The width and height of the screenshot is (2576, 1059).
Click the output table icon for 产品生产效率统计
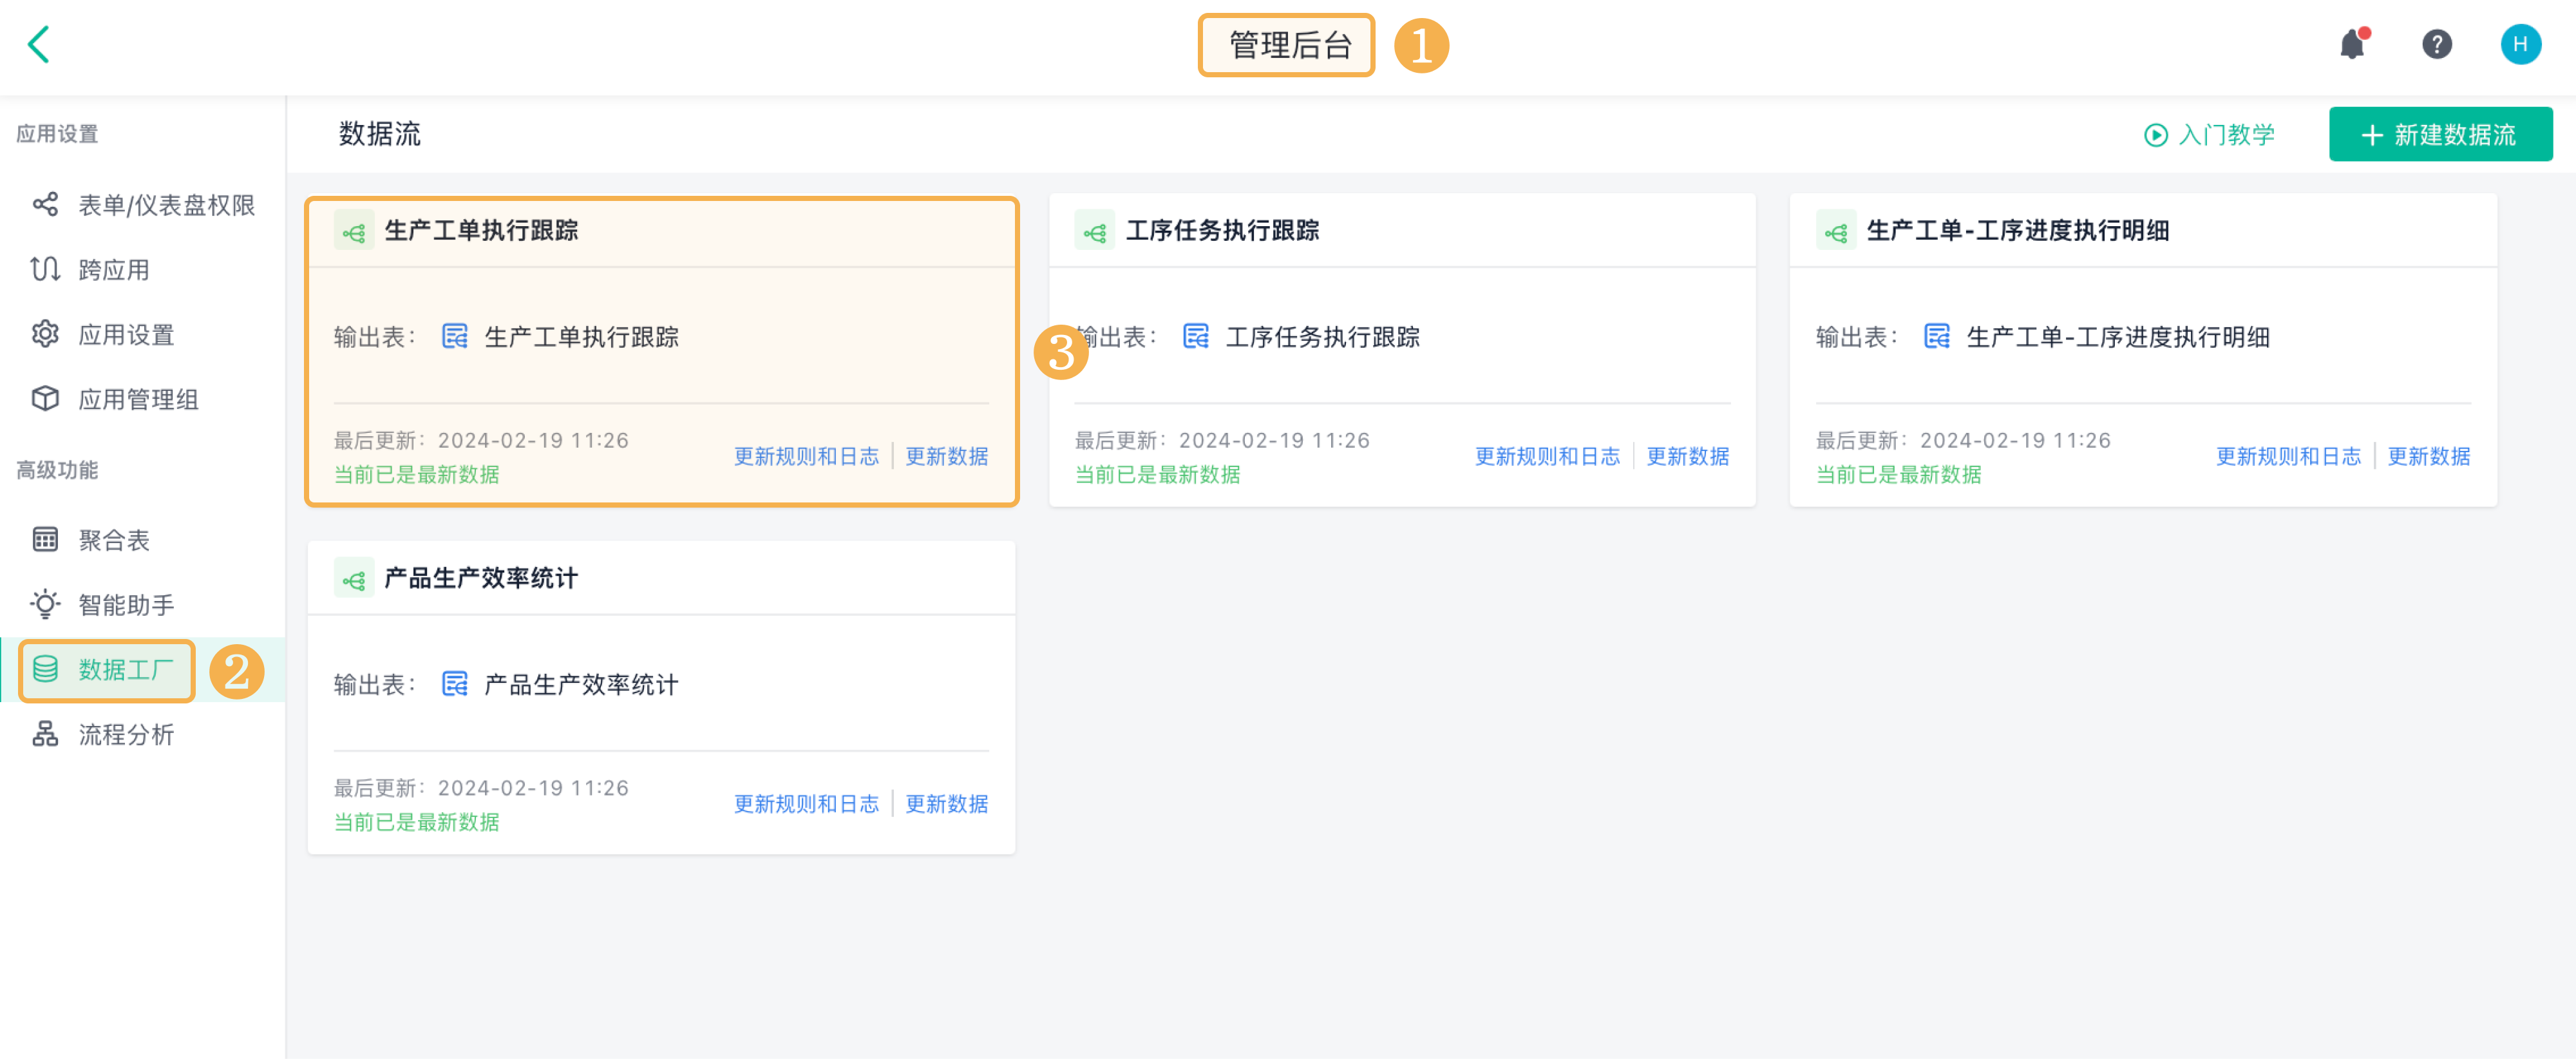click(455, 685)
